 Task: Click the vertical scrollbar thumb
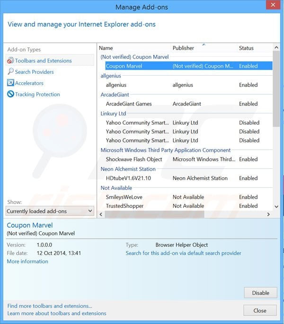point(276,89)
